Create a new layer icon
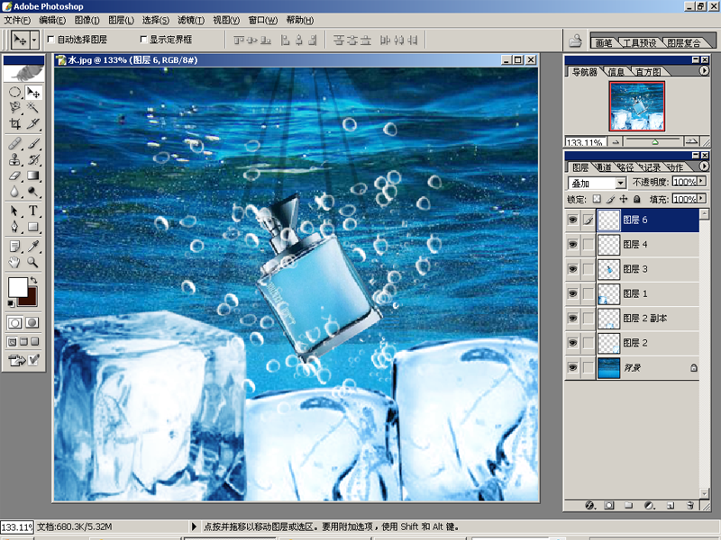Screen dimensions: 721x540 point(671,506)
